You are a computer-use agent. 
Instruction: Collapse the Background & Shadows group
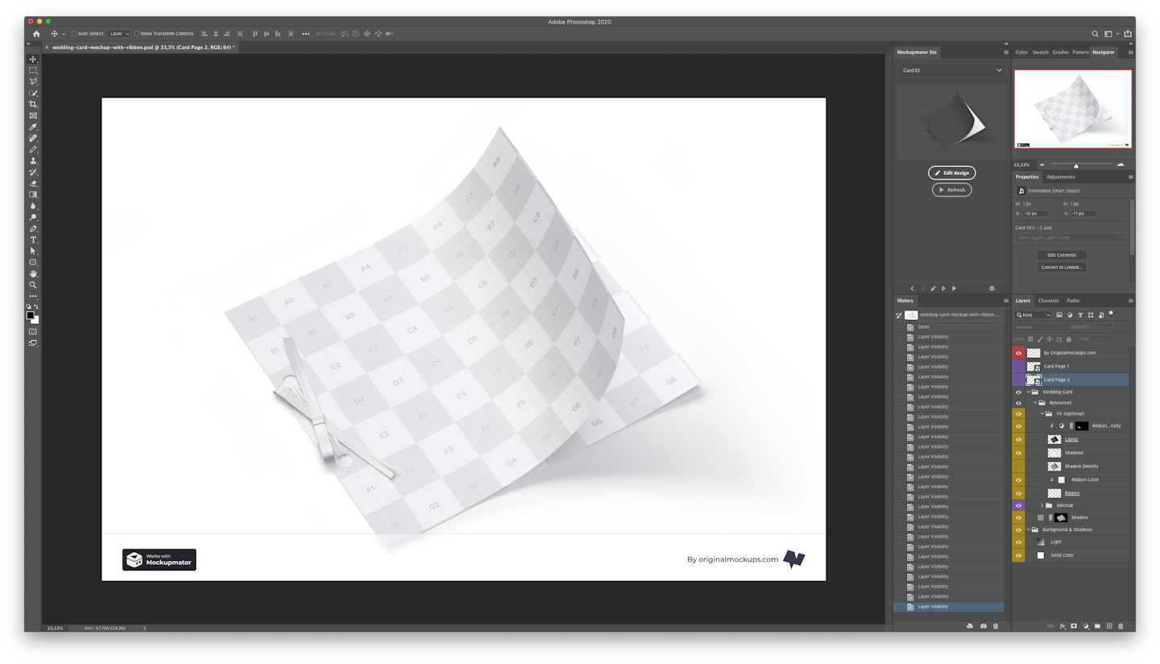coord(1029,529)
